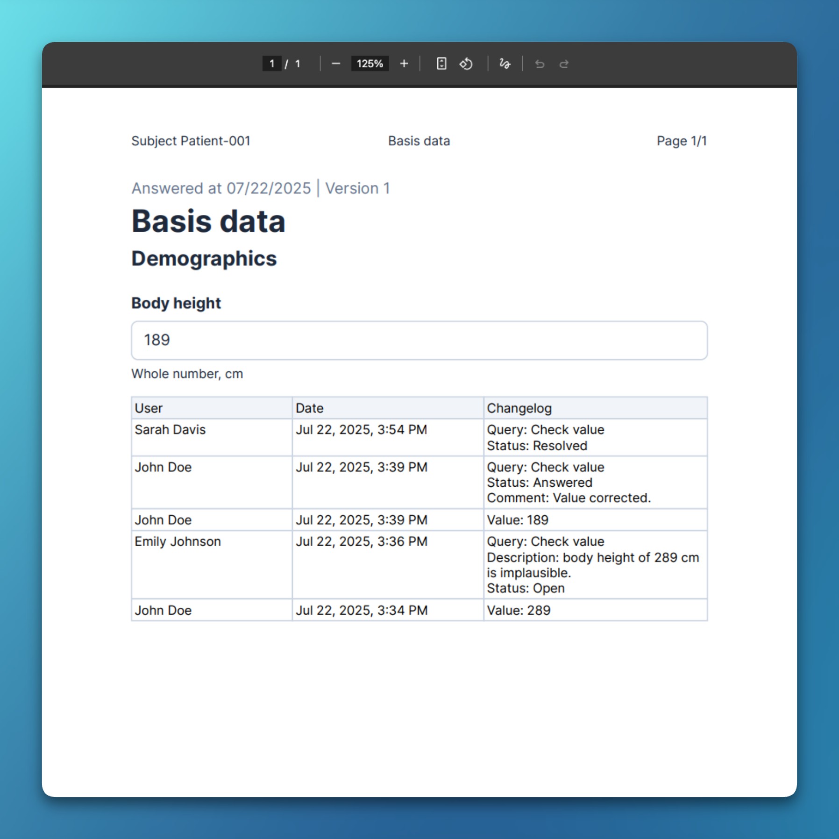Zoom out with the minus icon
Viewport: 839px width, 839px height.
click(335, 64)
